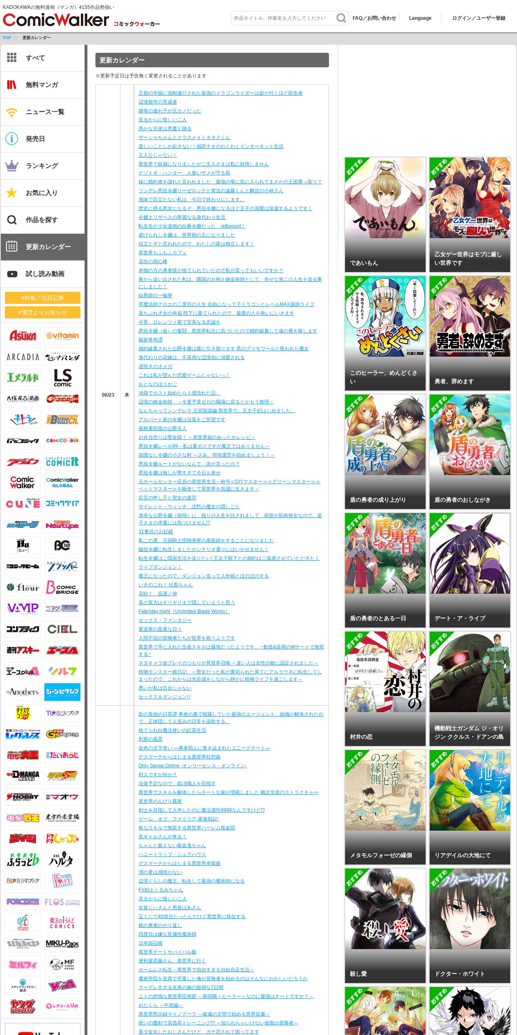Image resolution: width=517 pixels, height=1035 pixels.
Task: Open 殺し愛 thumbnail
Action: click(385, 926)
